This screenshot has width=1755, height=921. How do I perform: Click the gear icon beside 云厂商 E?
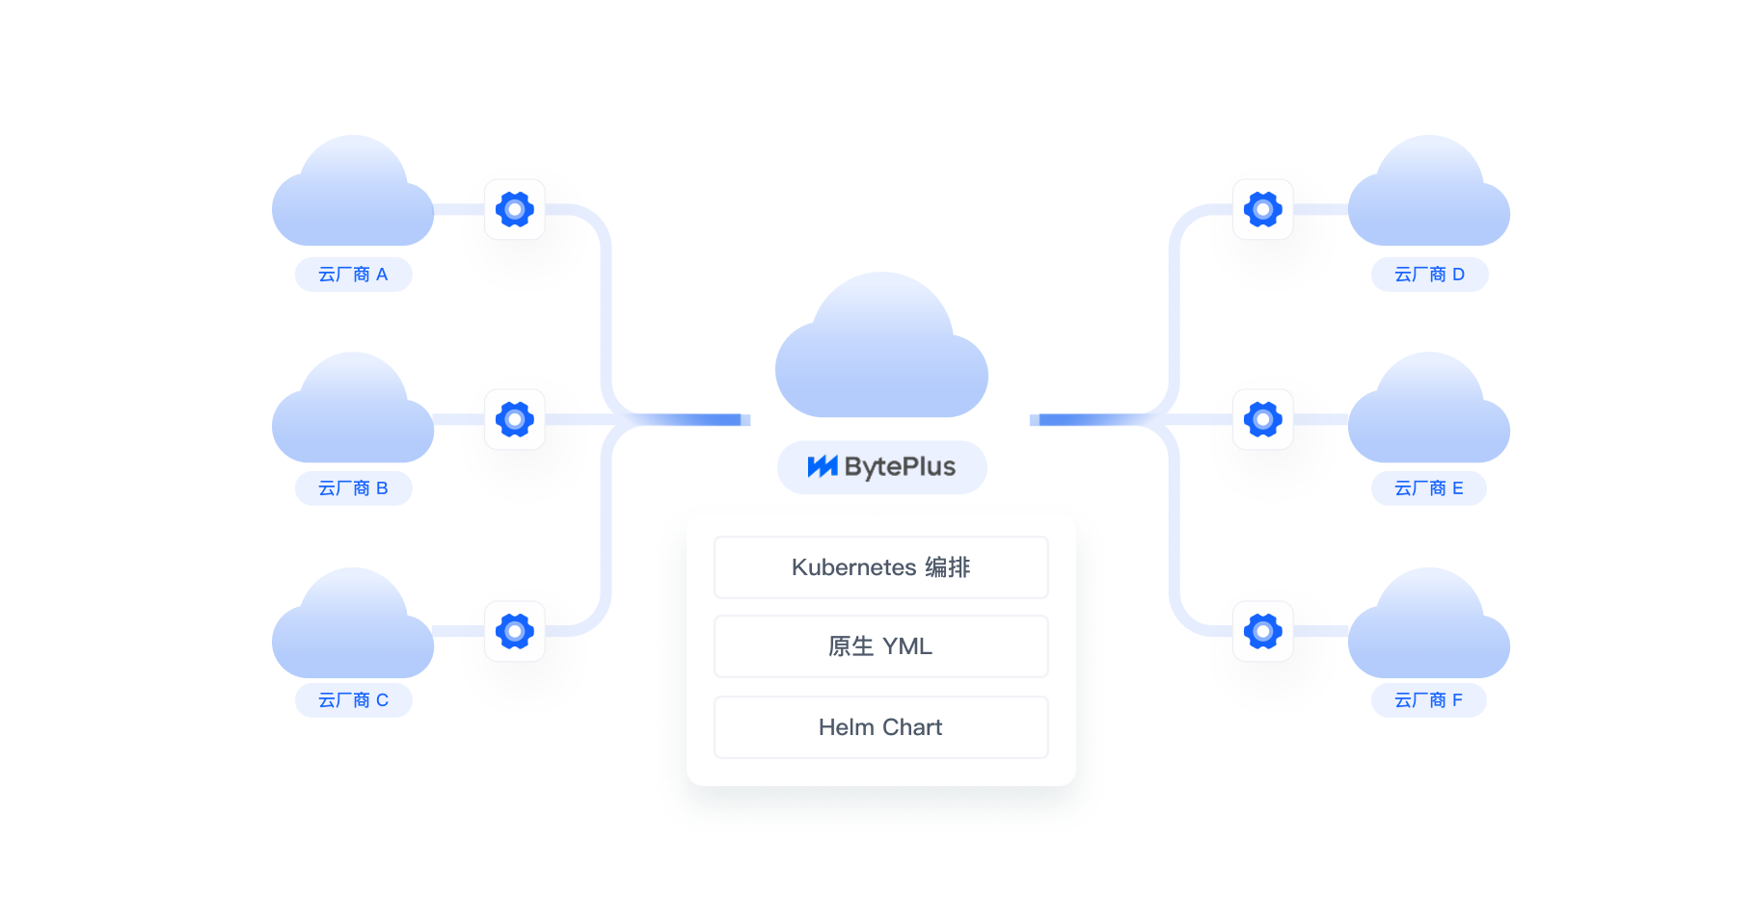click(x=1262, y=419)
